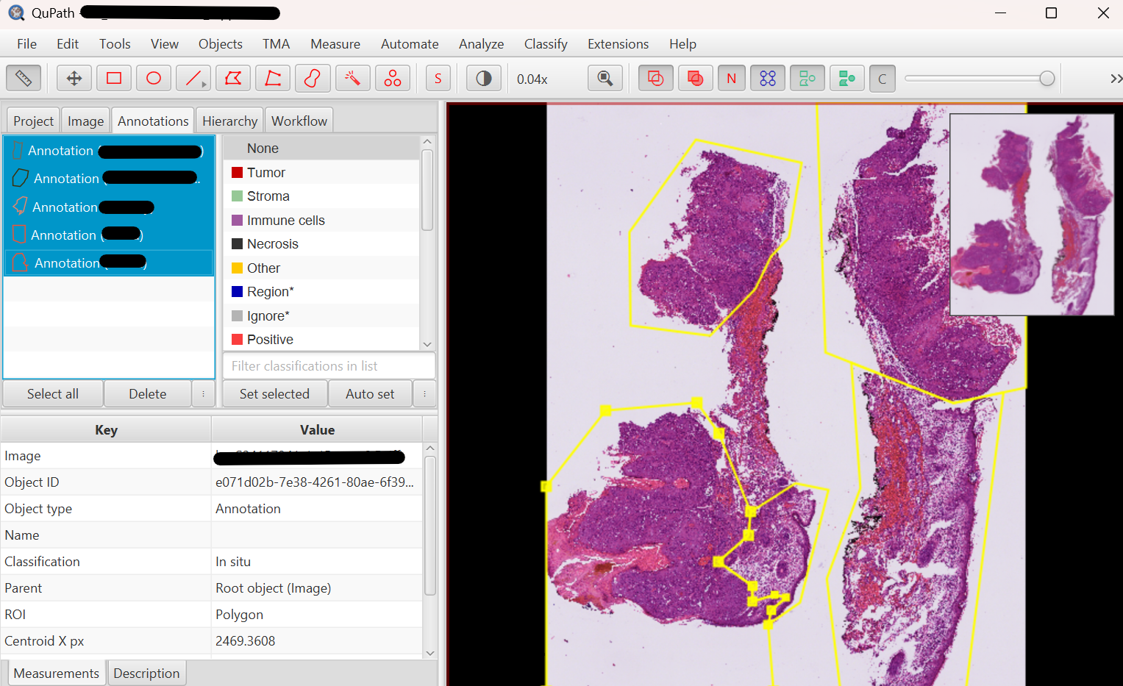Screen dimensions: 1123x686
Task: Click the Value column header
Action: coord(317,430)
